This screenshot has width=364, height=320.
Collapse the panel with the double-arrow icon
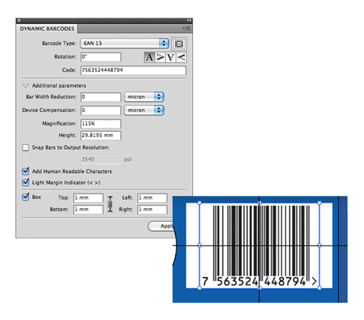coord(189,20)
